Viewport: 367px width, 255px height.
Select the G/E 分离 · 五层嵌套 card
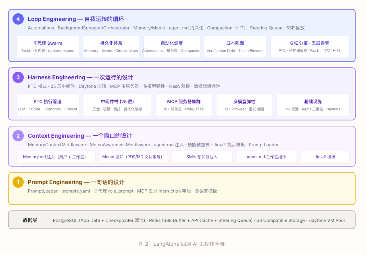[310, 46]
